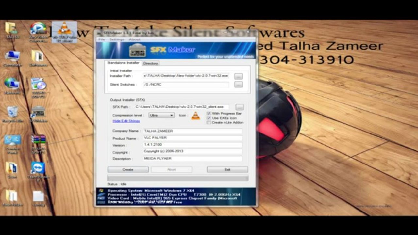Click the disabled Abort button
The width and height of the screenshot is (418, 235).
172,170
